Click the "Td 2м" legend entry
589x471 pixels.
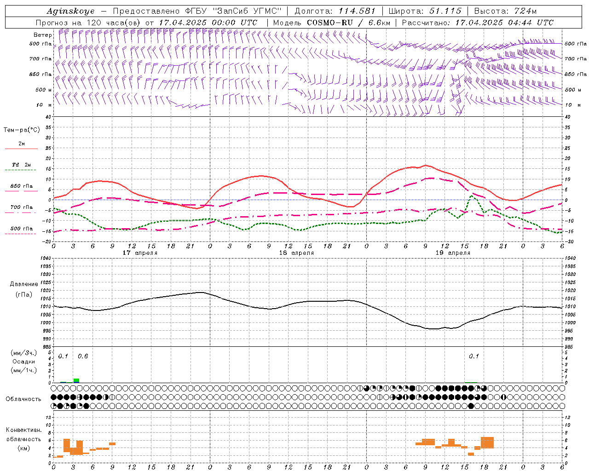tap(21, 165)
